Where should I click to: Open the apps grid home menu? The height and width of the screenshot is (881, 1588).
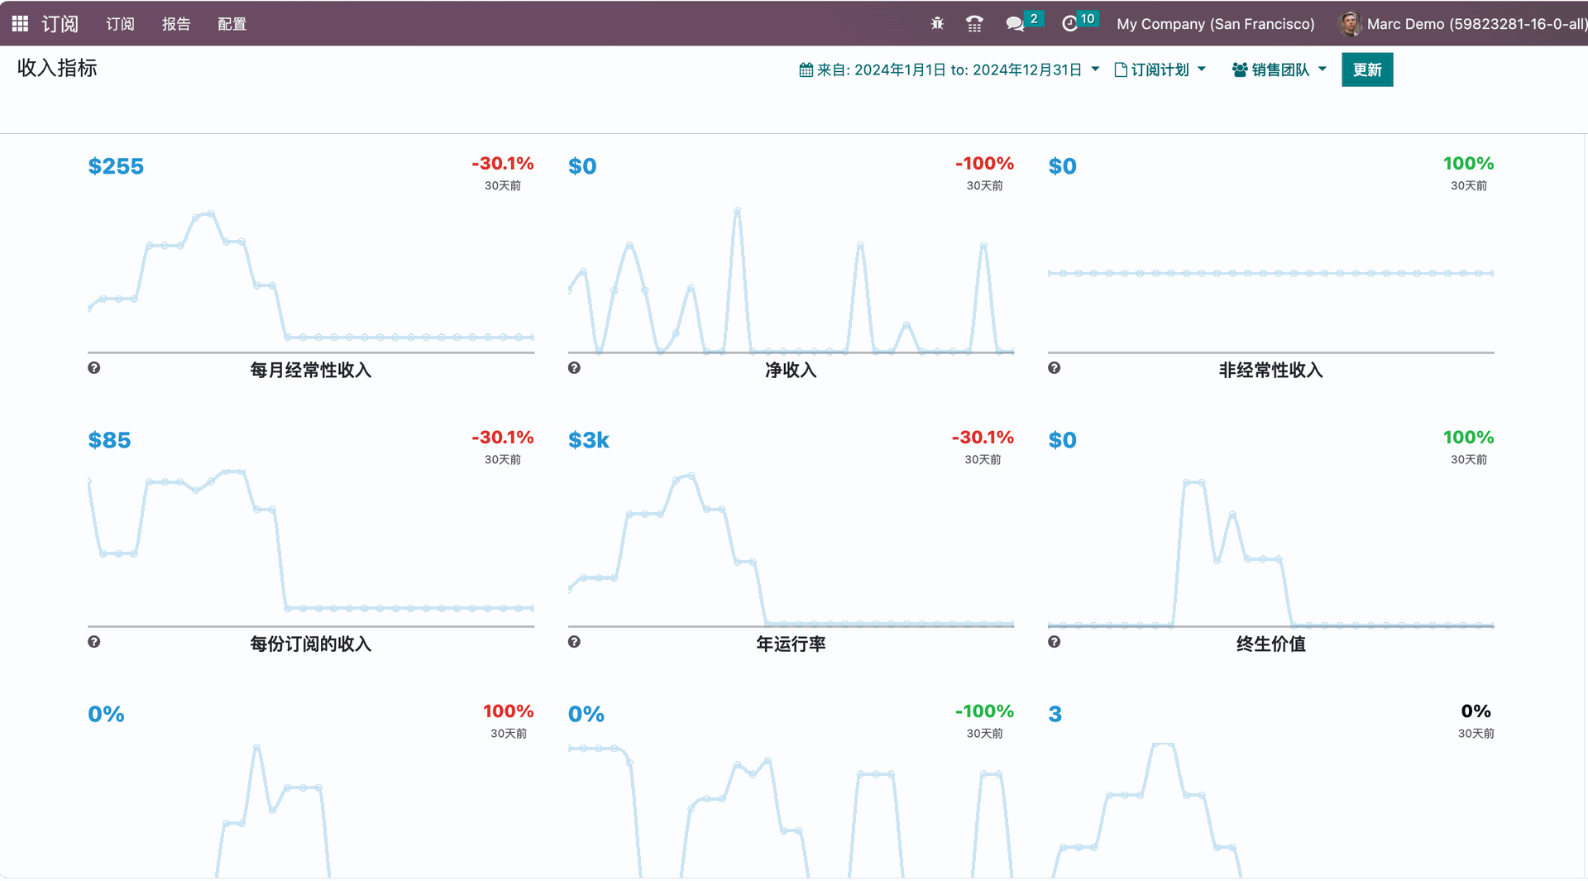pyautogui.click(x=20, y=24)
